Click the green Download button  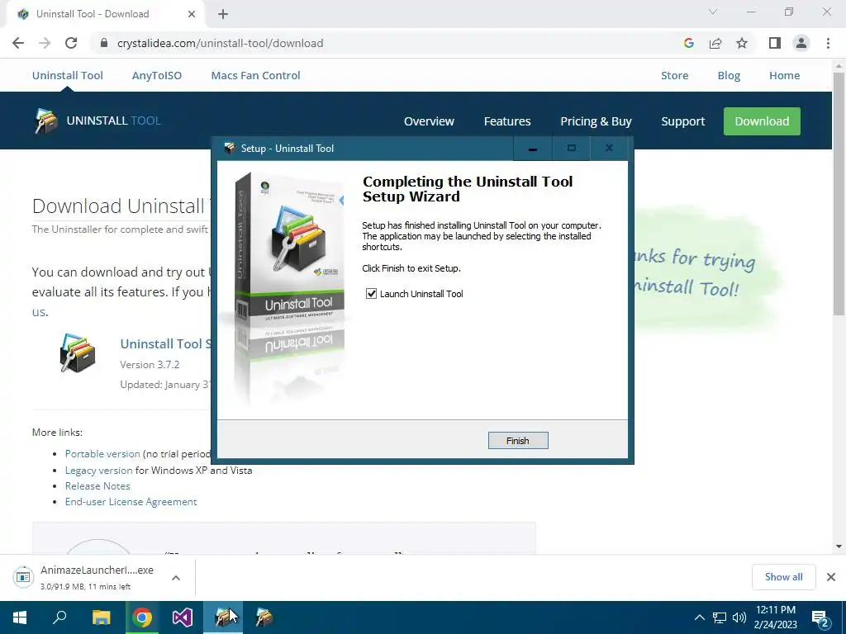pos(762,121)
